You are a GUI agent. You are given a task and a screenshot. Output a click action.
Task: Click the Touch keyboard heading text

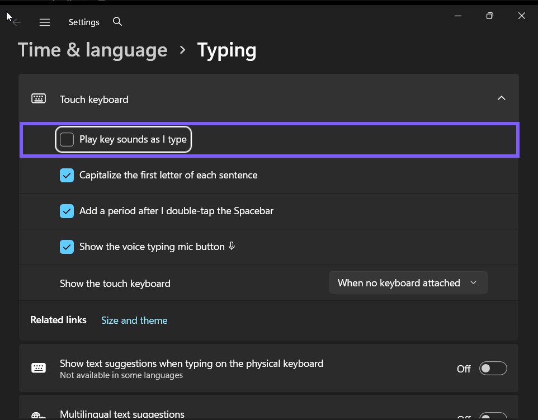pos(94,100)
